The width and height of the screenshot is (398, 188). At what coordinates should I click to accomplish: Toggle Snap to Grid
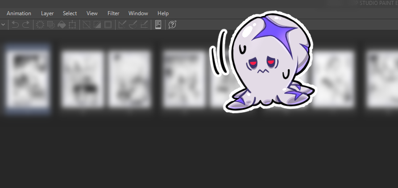144,25
